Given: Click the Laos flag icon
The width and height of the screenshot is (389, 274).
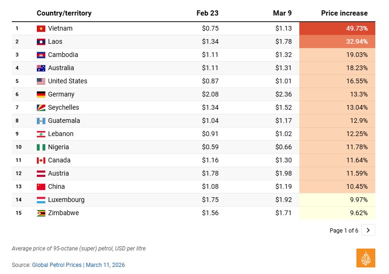Looking at the screenshot, I should [41, 41].
